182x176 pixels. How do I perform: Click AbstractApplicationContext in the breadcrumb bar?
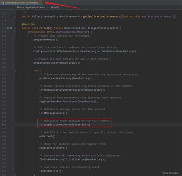pyautogui.click(x=31, y=7)
